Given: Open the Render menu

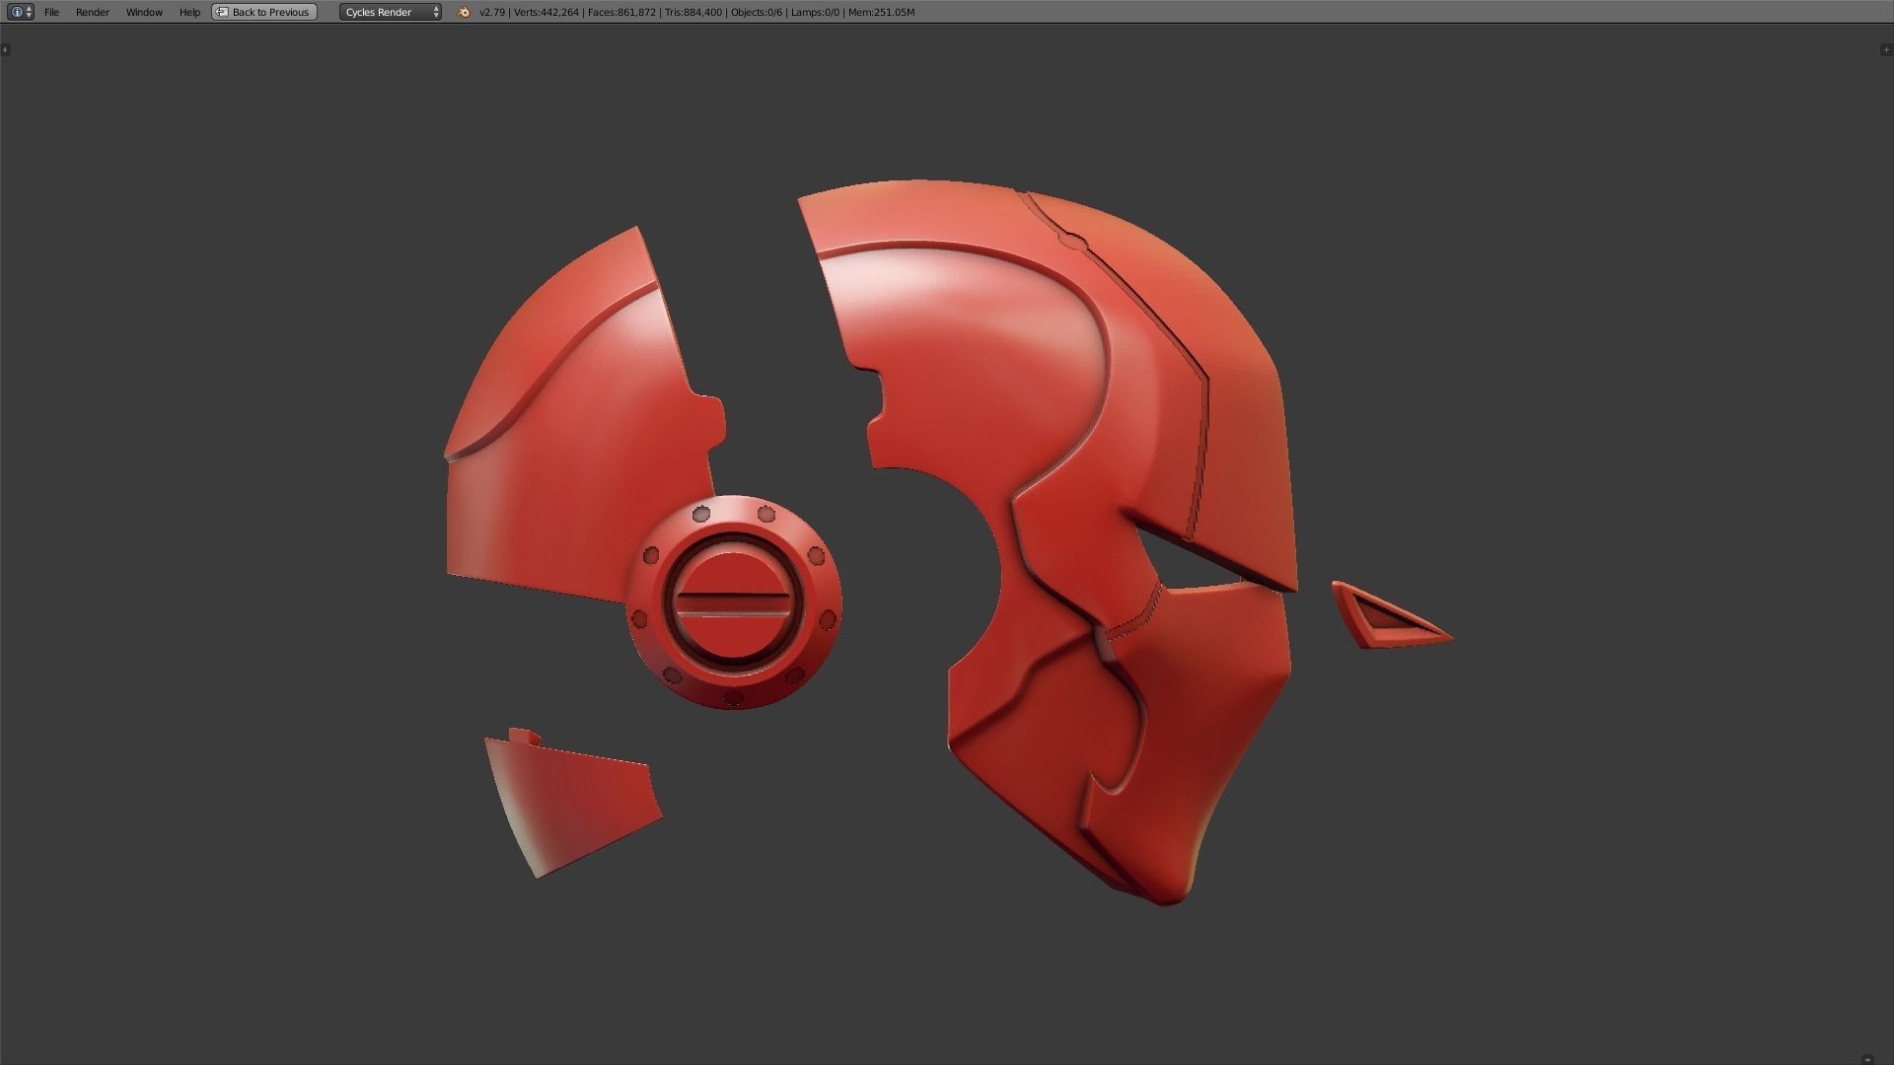Looking at the screenshot, I should coord(93,12).
